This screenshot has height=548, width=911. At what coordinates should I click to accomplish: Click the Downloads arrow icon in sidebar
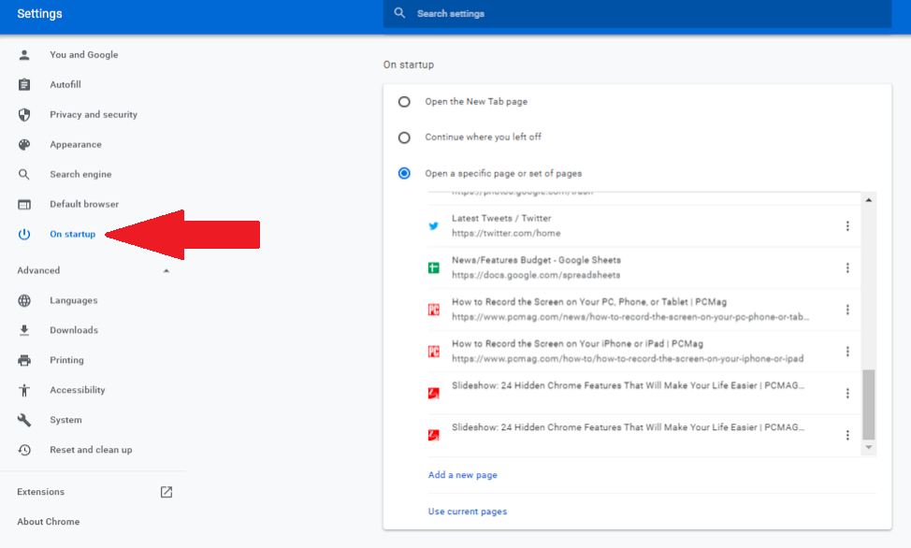click(24, 330)
